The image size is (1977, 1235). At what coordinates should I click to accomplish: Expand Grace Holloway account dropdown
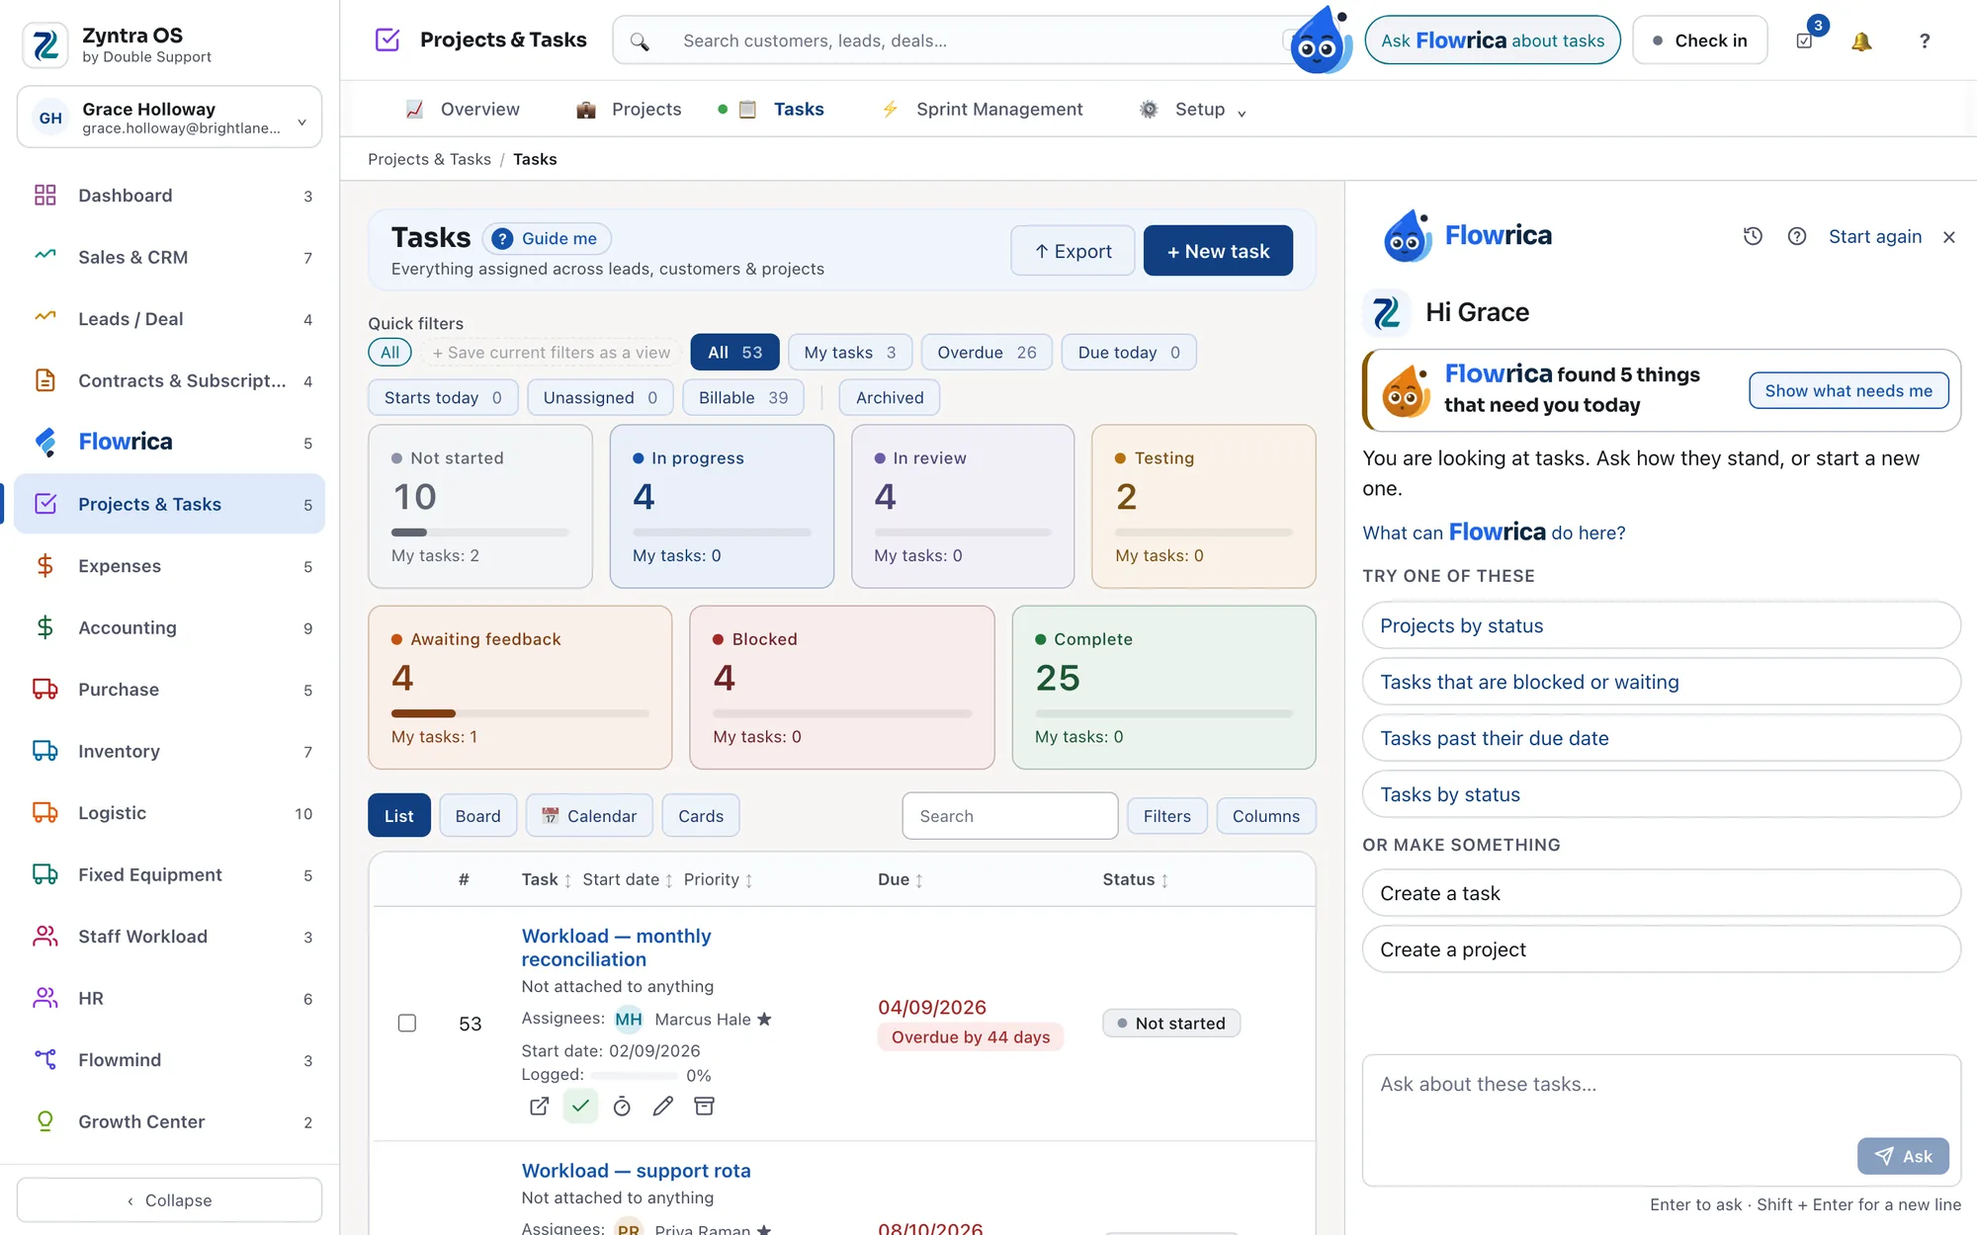[x=170, y=117]
